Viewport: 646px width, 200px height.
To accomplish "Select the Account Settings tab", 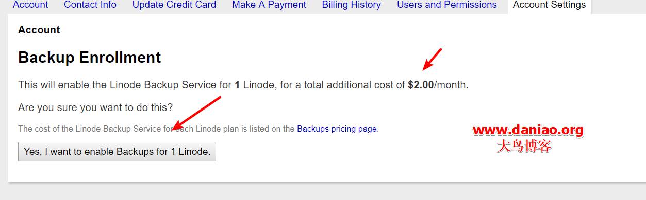I will point(549,5).
